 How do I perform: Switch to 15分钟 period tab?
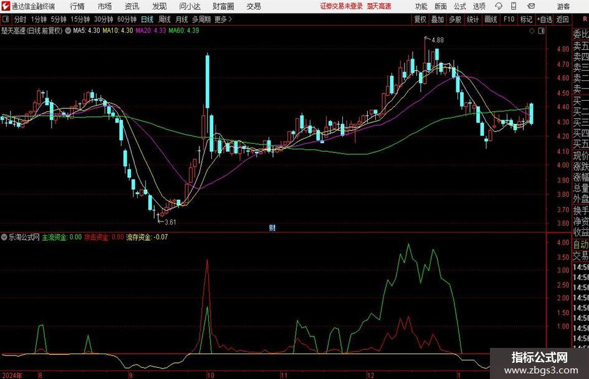pyautogui.click(x=80, y=19)
